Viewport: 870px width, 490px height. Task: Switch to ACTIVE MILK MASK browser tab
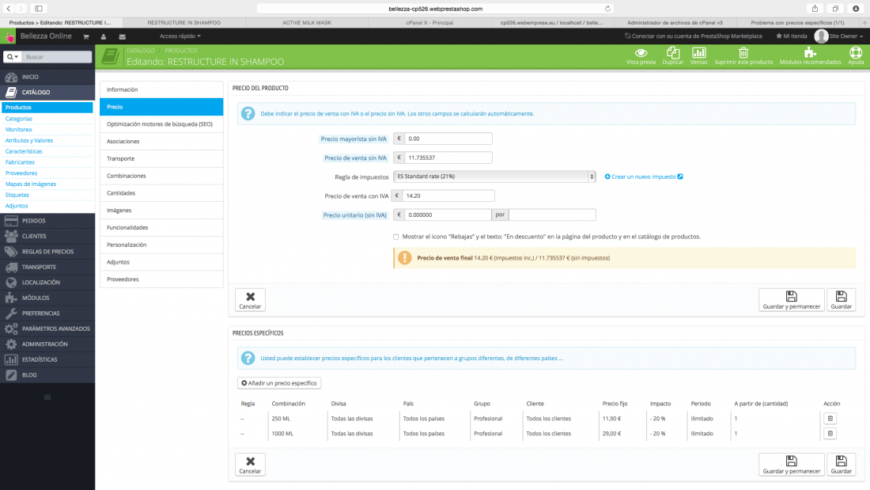(307, 23)
